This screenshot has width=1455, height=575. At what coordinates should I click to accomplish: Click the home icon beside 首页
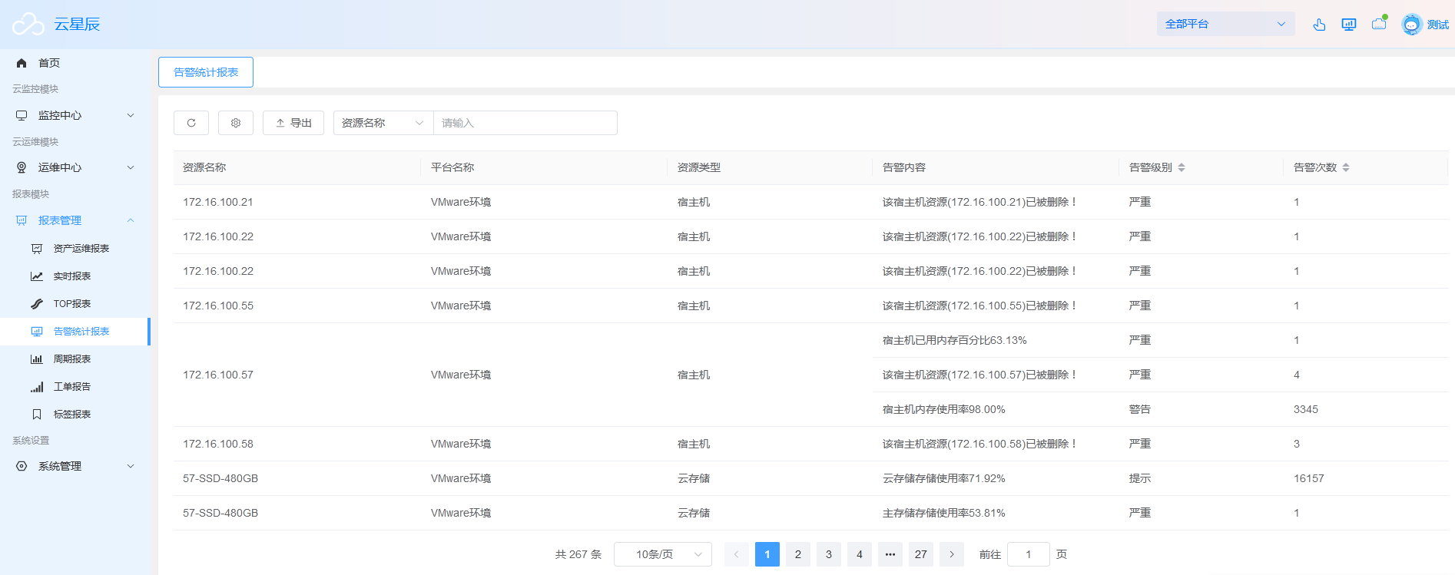(x=22, y=63)
